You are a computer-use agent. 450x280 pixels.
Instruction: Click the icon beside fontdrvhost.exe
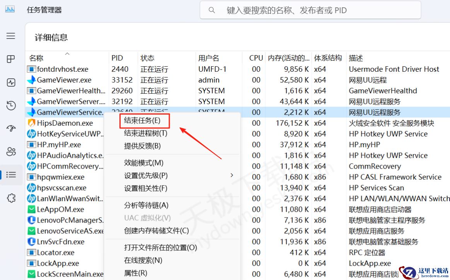tap(31, 69)
